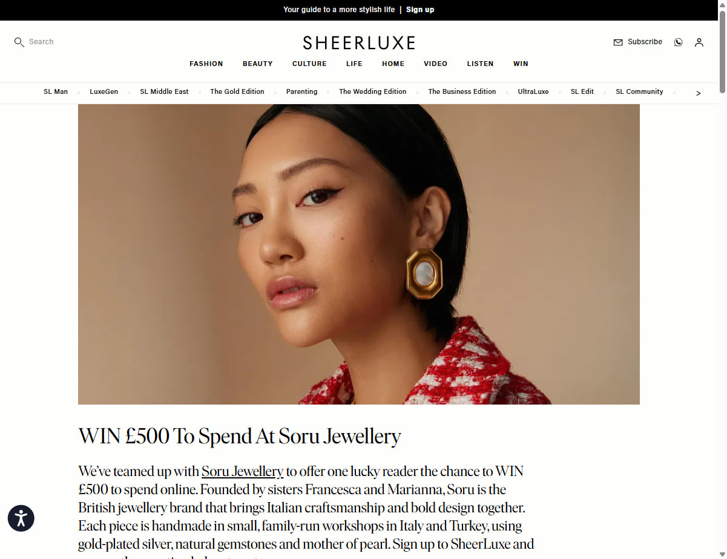This screenshot has height=559, width=727.
Task: Go to SL Middle East section
Action: (164, 91)
